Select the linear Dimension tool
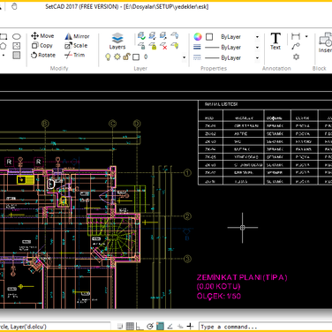332x332 pixels. (x=296, y=36)
